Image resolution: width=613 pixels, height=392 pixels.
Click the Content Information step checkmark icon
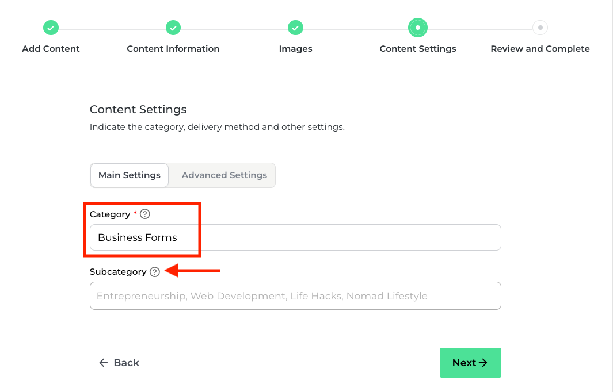[x=173, y=27]
